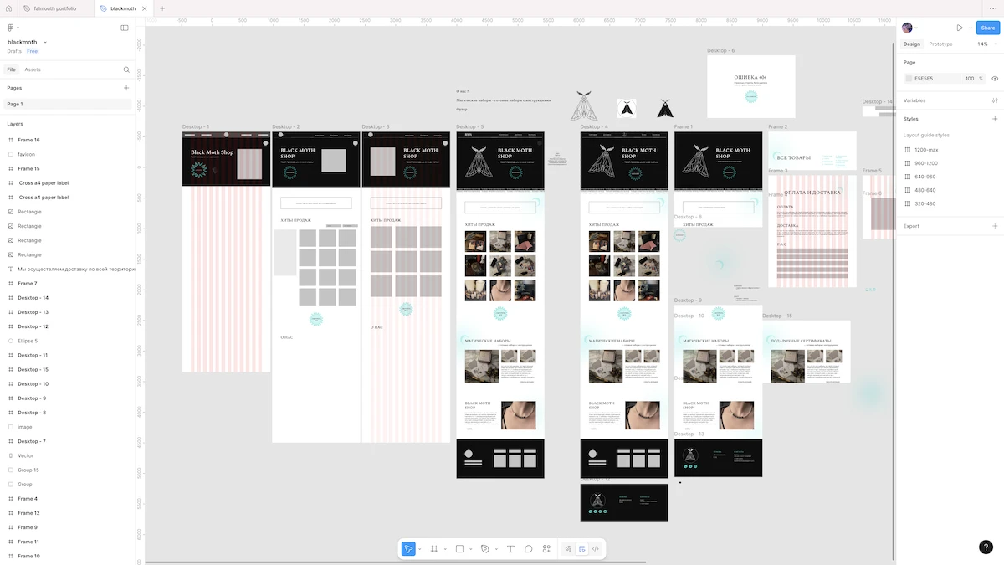Screen dimensions: 1004x565
Task: Switch to Dev Mode toggle
Action: pos(595,549)
